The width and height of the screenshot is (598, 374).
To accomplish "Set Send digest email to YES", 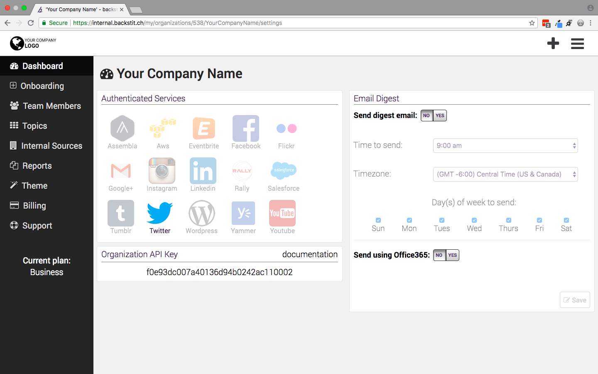I will (x=440, y=116).
